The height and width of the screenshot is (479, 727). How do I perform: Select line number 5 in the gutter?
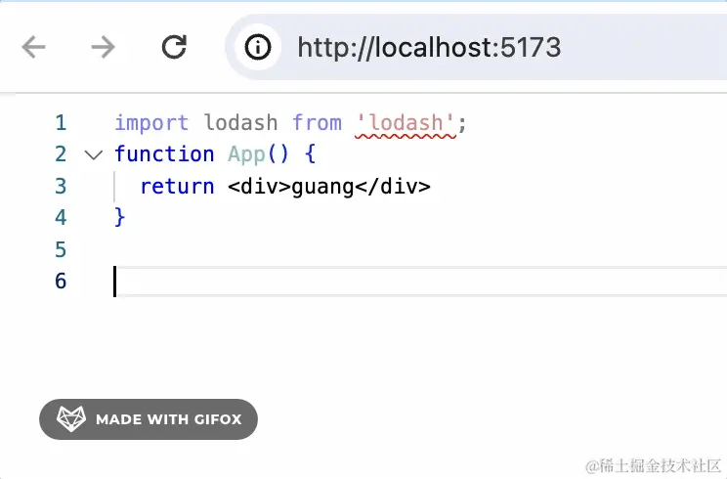pos(61,249)
